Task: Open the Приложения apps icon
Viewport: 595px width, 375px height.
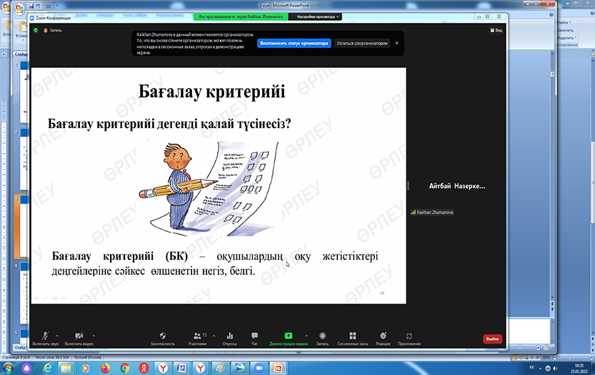Action: 409,337
